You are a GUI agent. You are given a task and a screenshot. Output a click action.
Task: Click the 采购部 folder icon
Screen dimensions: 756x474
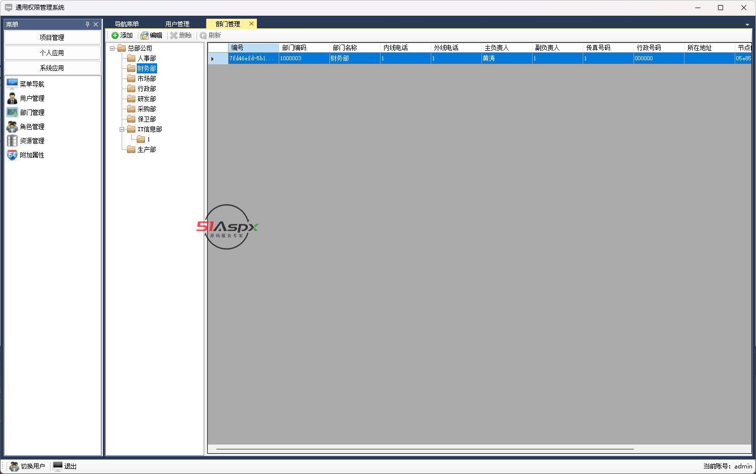click(x=131, y=109)
